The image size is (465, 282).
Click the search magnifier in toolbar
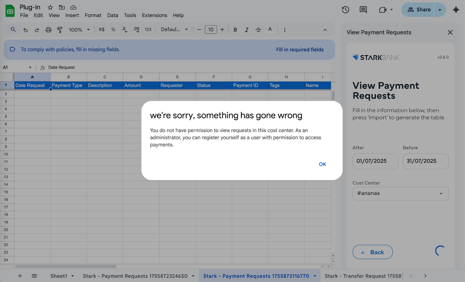point(13,30)
